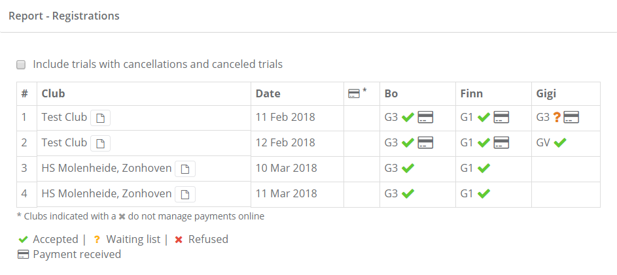Click the 'Test Club' name in row 1

click(x=64, y=118)
